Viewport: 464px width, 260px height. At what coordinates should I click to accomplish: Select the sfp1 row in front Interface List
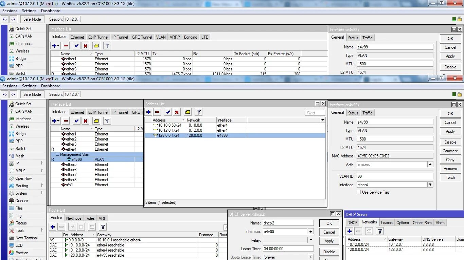[97, 185]
